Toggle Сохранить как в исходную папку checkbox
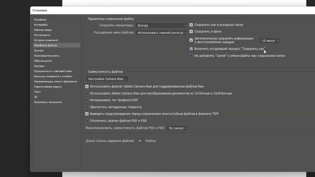315x177 pixels. 191,25
